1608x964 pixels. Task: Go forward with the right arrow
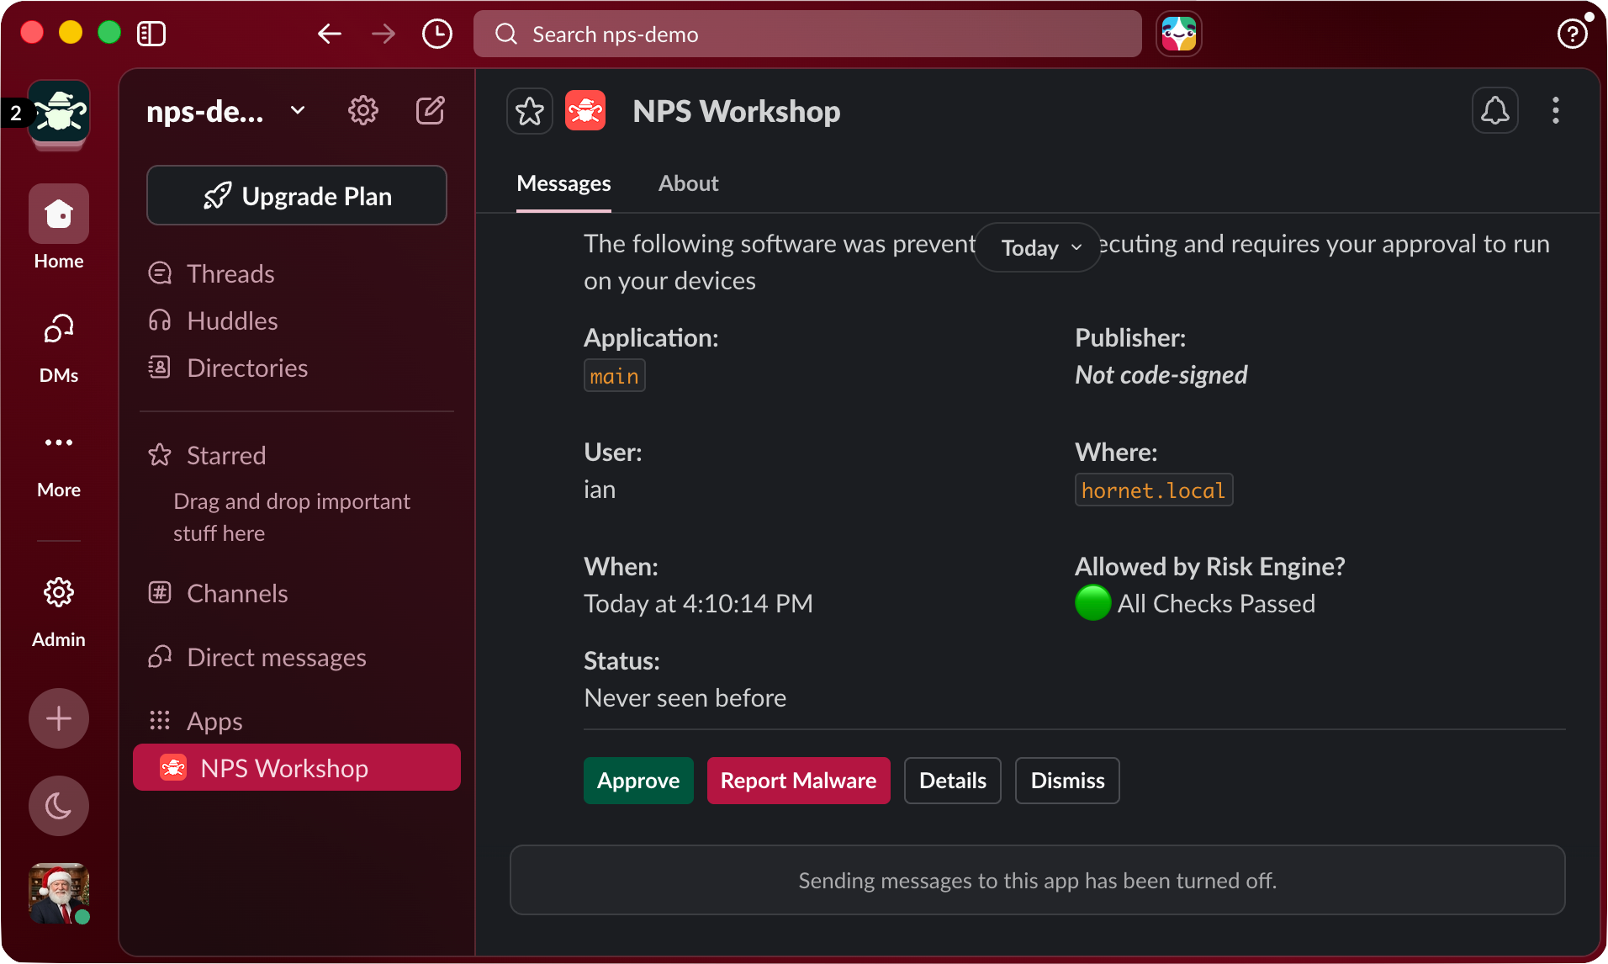click(x=383, y=34)
